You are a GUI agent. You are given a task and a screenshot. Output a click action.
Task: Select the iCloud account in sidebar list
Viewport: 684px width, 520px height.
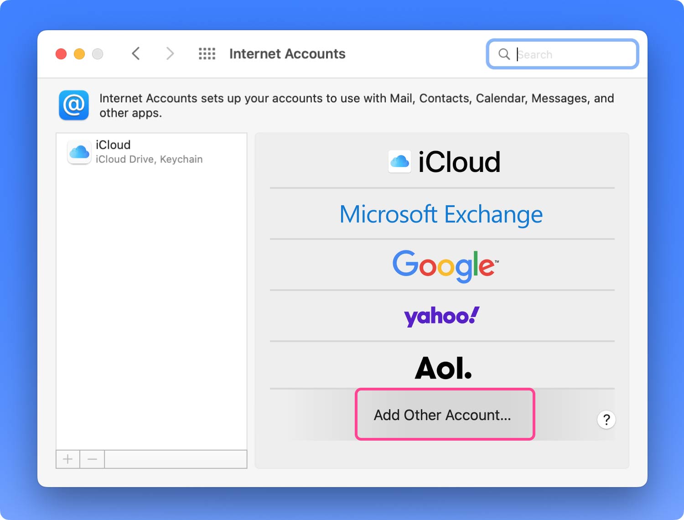pos(151,152)
